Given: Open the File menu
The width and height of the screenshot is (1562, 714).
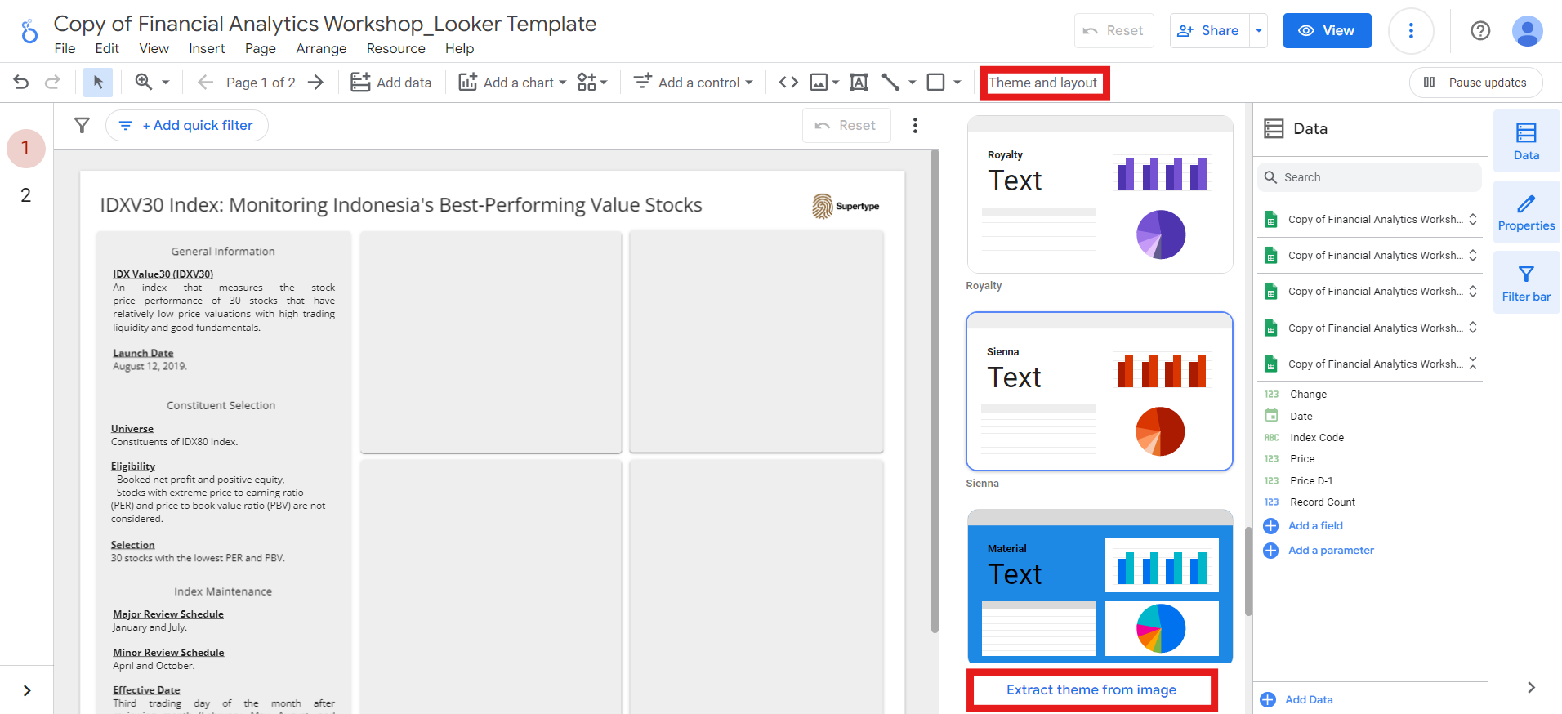Looking at the screenshot, I should click(65, 49).
